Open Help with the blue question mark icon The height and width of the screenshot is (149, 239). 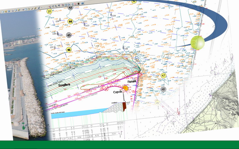[83, 3]
